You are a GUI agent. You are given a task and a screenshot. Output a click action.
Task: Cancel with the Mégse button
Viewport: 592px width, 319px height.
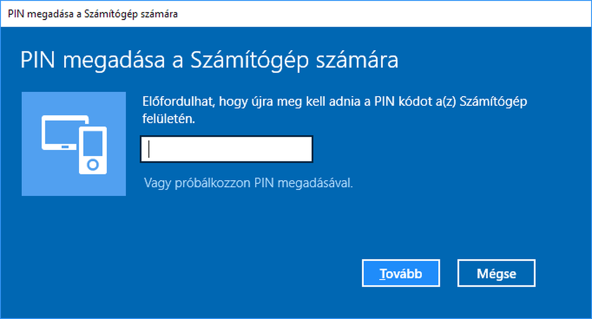point(496,273)
